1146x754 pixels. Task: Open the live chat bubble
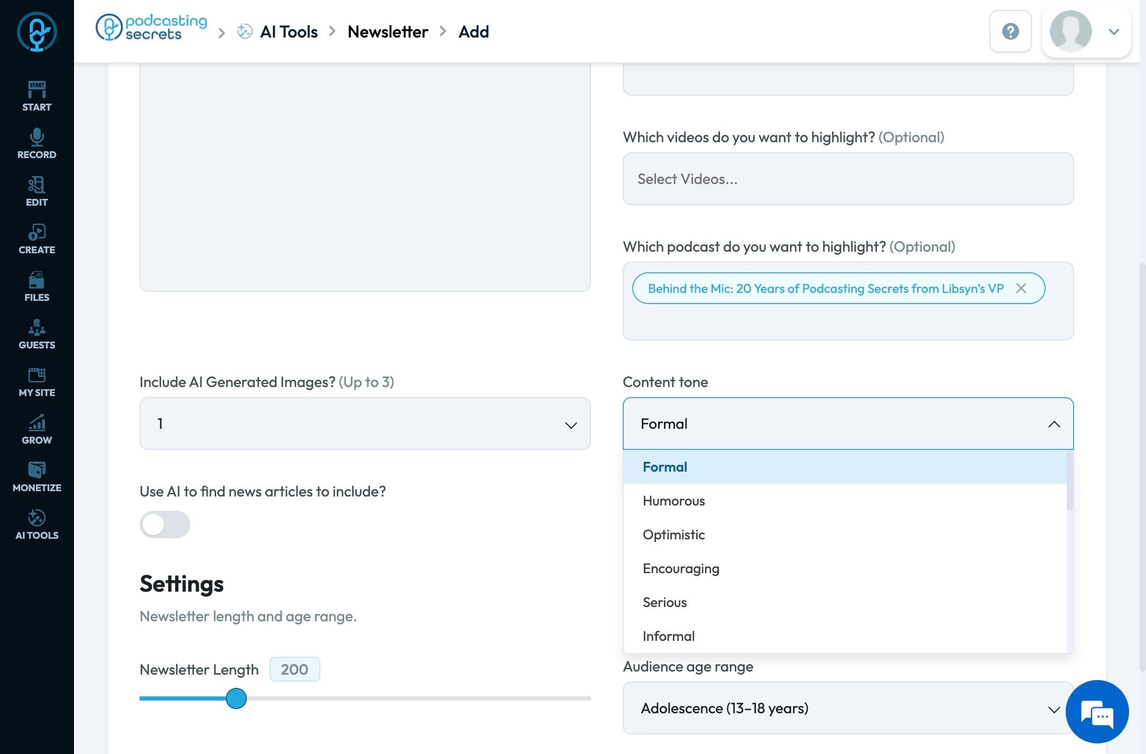[1097, 712]
